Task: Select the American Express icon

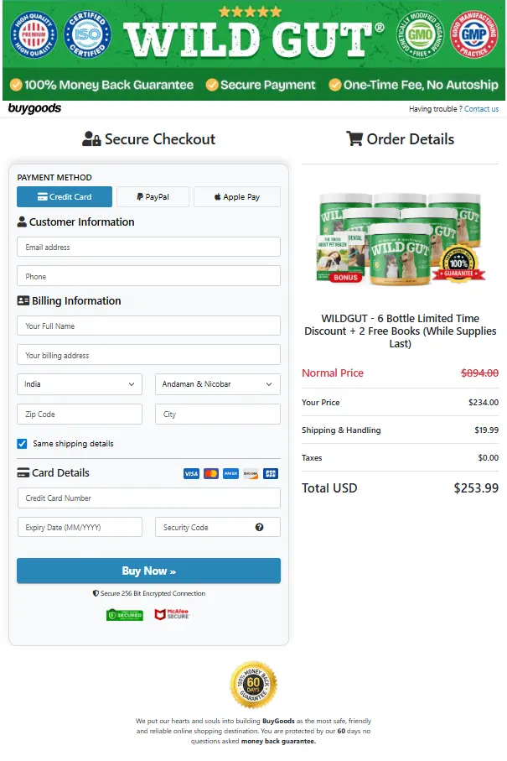Action: [x=231, y=474]
